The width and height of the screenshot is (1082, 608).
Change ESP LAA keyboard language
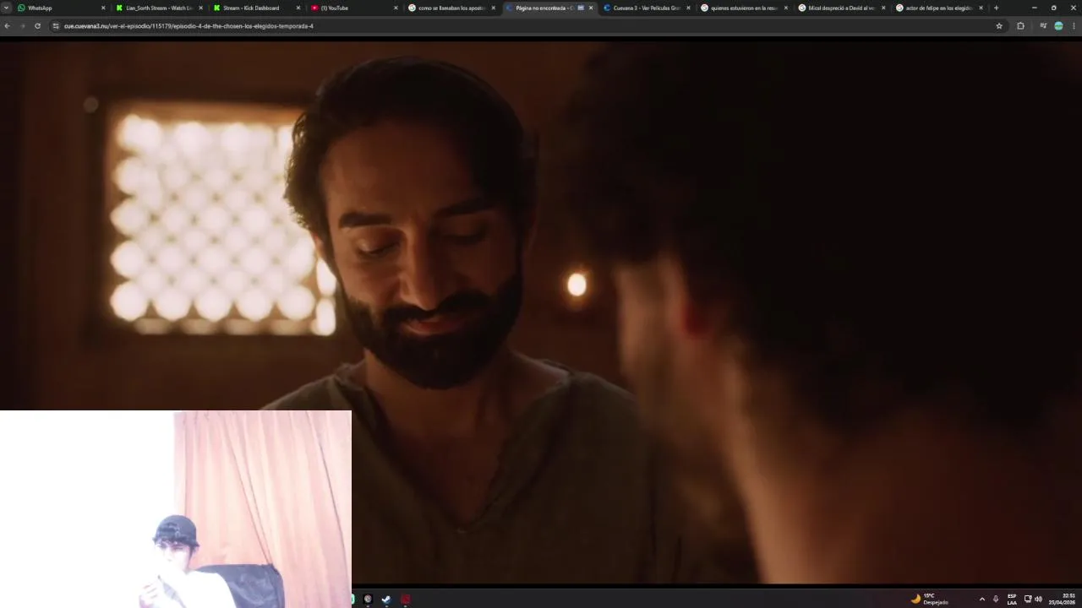pyautogui.click(x=1012, y=600)
